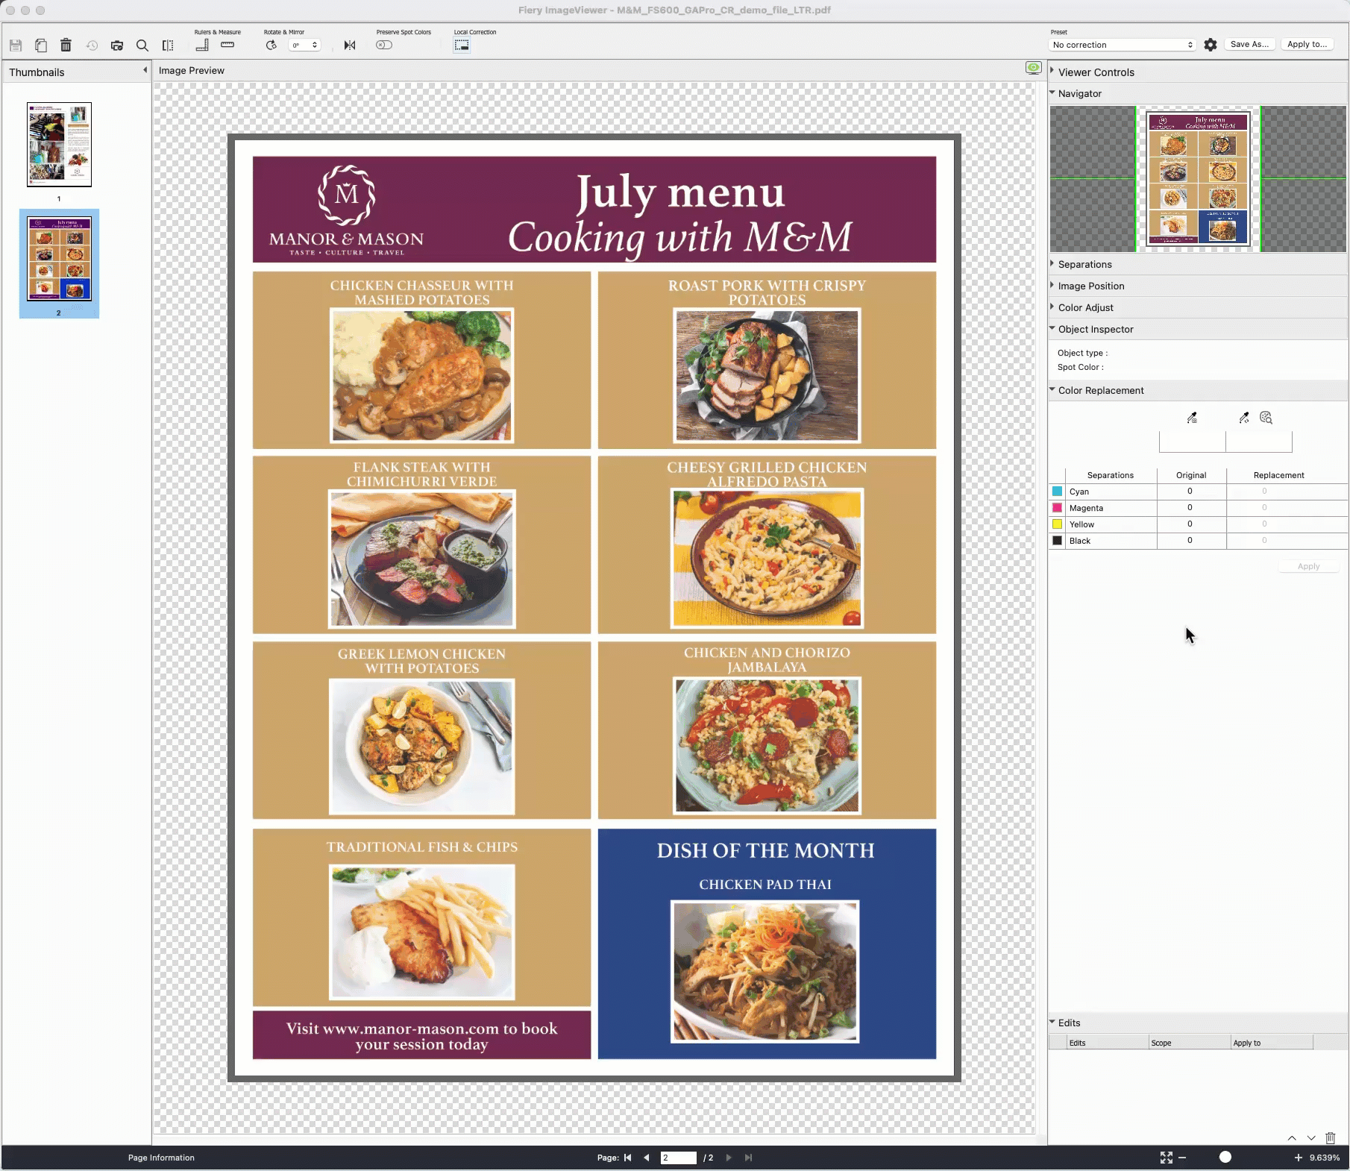Click the Apply to... button
Screen dimensions: 1350x1171
[1307, 45]
